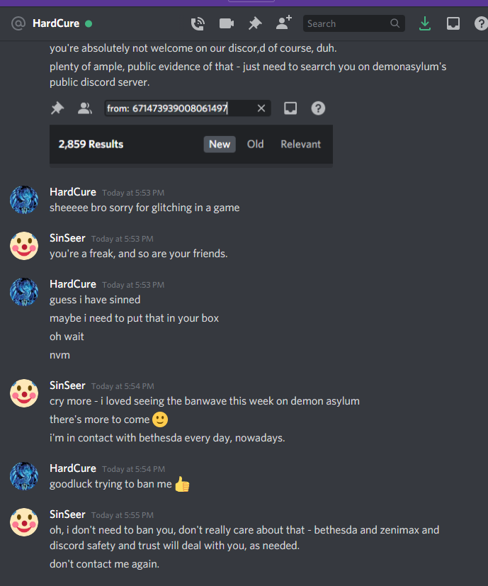
Task: Click the green download update icon
Action: tap(424, 23)
